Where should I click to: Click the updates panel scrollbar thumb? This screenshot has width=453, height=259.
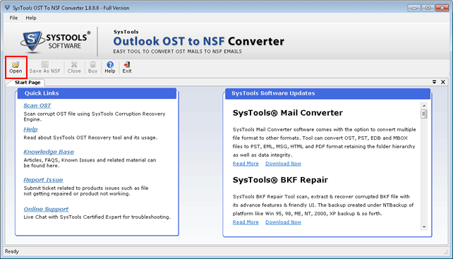[424, 114]
